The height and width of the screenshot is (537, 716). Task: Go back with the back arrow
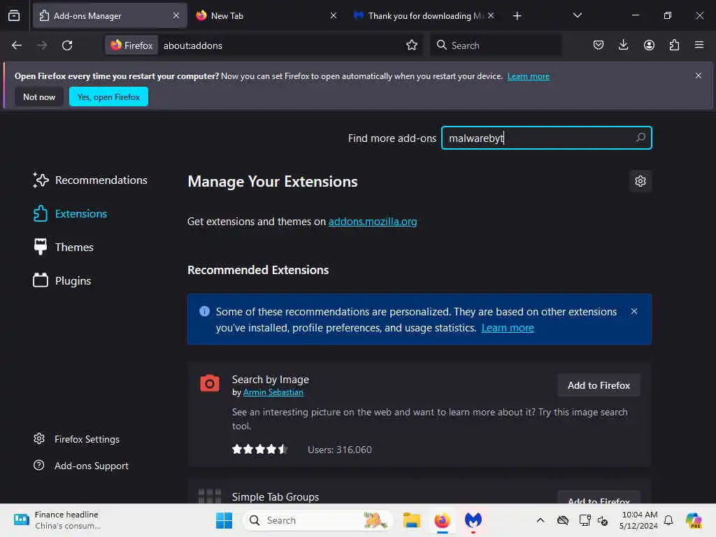click(x=17, y=45)
